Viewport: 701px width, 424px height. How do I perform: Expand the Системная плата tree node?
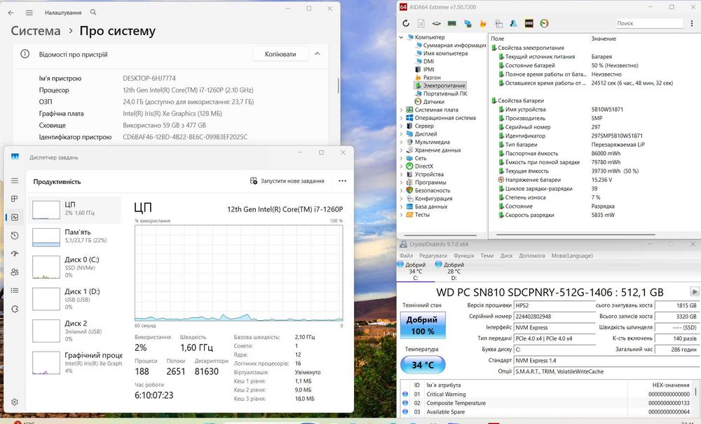pyautogui.click(x=401, y=110)
